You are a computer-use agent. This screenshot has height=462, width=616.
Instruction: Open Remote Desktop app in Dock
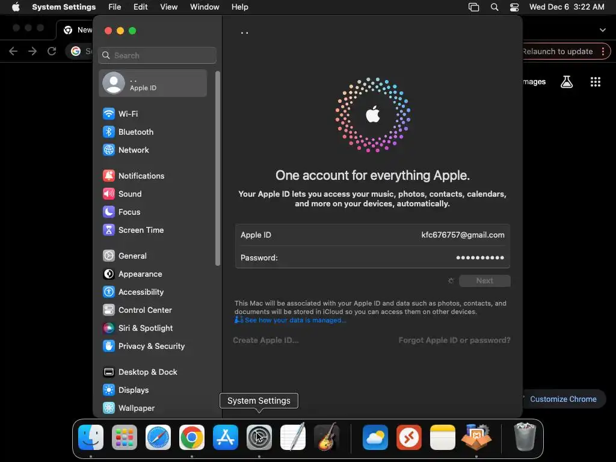[409, 437]
